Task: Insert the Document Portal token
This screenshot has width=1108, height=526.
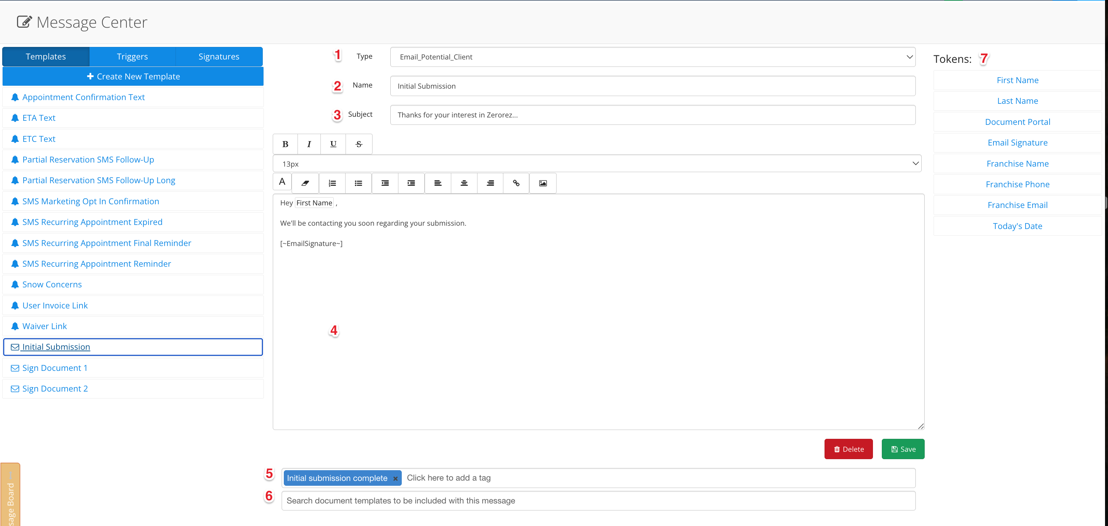Action: [x=1017, y=122]
